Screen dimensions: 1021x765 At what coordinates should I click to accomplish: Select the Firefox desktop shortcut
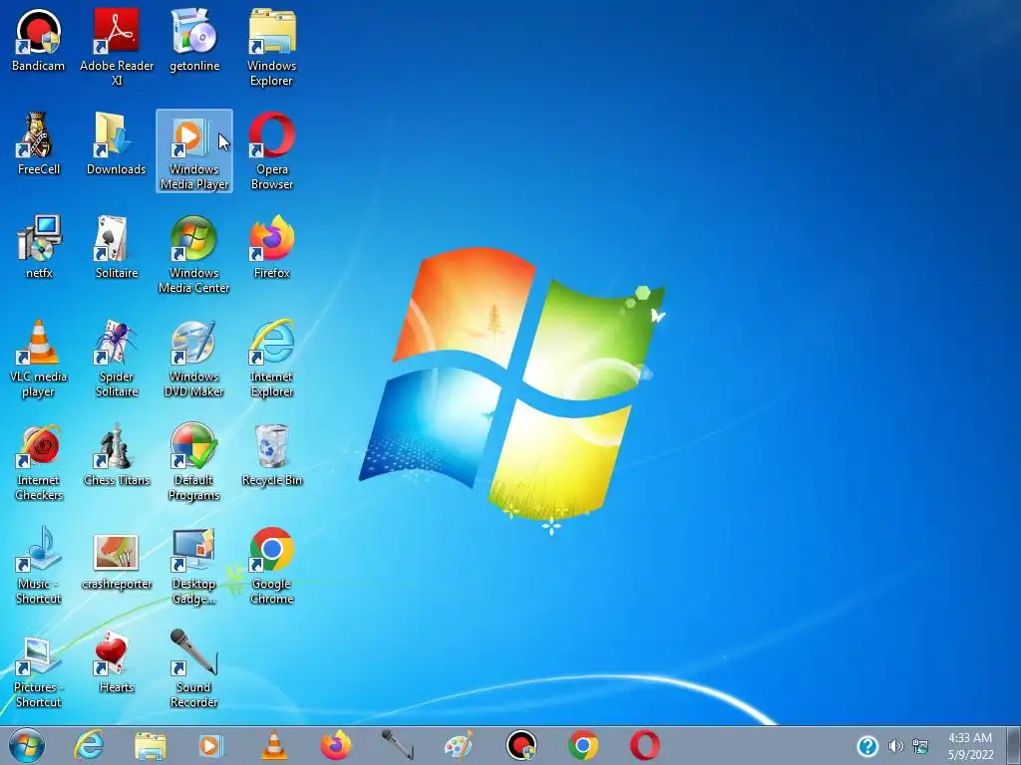point(271,247)
